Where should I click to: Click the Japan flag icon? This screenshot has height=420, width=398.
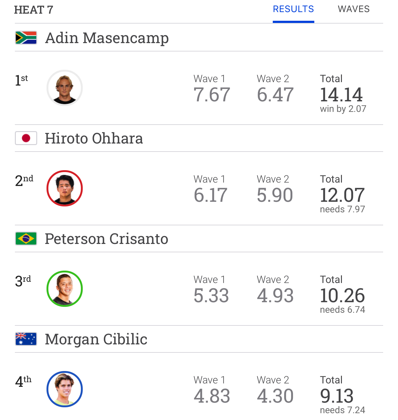[26, 138]
